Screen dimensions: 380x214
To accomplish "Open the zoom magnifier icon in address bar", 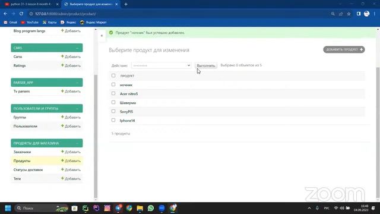I will click(x=333, y=14).
